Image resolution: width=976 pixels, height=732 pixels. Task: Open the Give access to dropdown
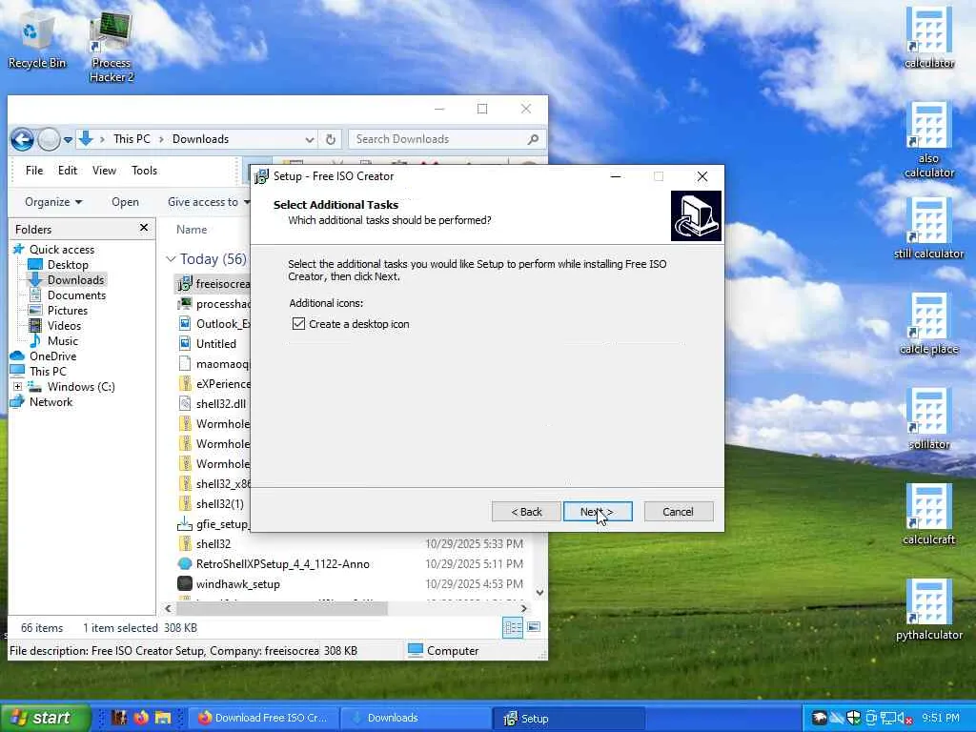click(x=209, y=202)
